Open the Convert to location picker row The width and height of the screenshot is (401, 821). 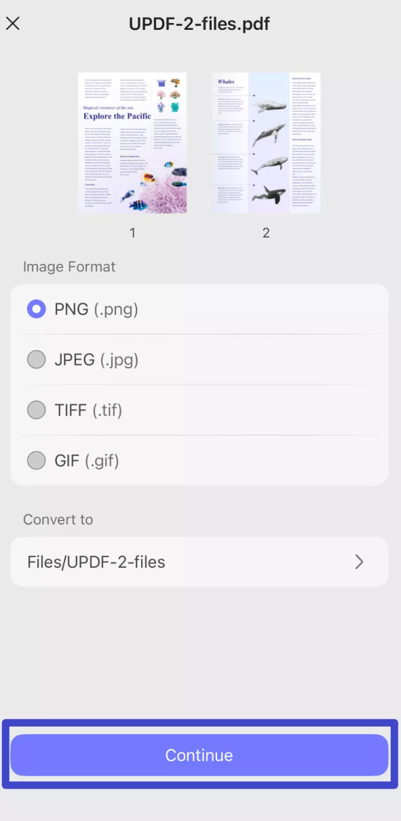[x=200, y=561]
